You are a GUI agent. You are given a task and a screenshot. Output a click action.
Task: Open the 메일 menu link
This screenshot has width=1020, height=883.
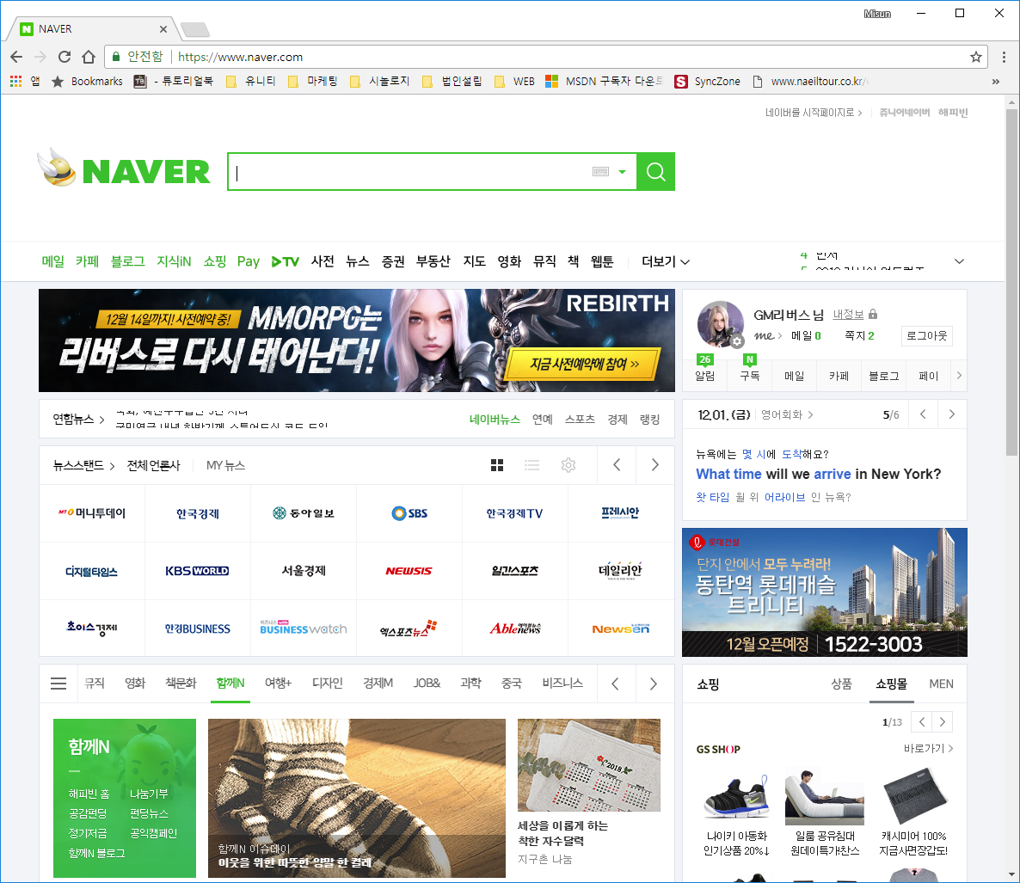coord(52,261)
